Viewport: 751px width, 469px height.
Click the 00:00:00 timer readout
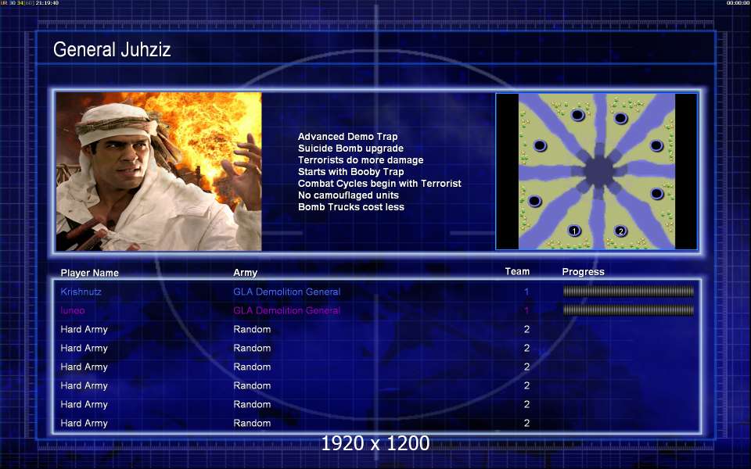point(738,3)
